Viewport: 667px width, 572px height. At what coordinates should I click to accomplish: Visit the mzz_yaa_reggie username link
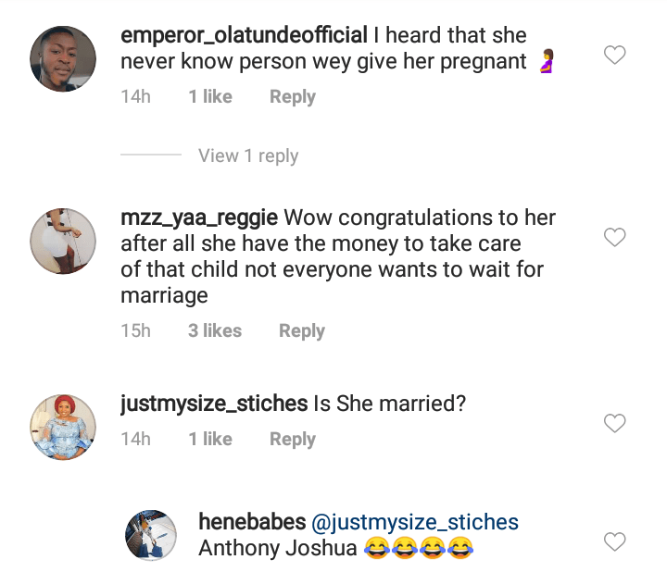pos(199,219)
